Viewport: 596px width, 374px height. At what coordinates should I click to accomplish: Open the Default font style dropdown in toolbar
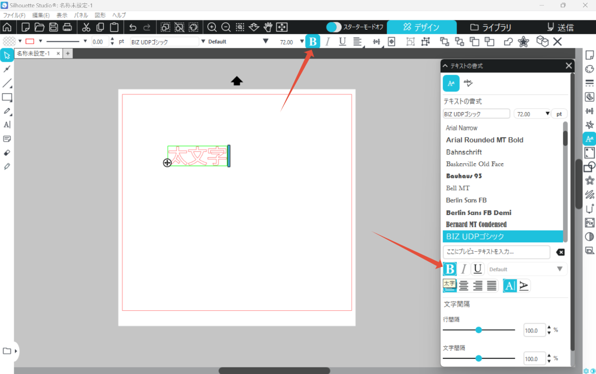point(266,41)
